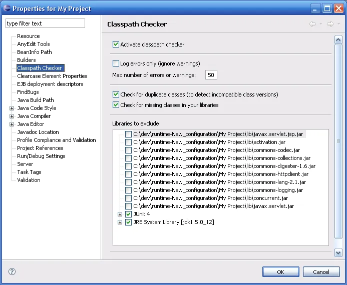The image size is (347, 285).
Task: Open Profile Compliance and Validation page
Action: pyautogui.click(x=57, y=140)
